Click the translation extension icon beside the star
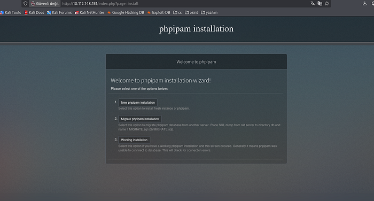Viewport: 374px width, 201px height. point(320,3)
